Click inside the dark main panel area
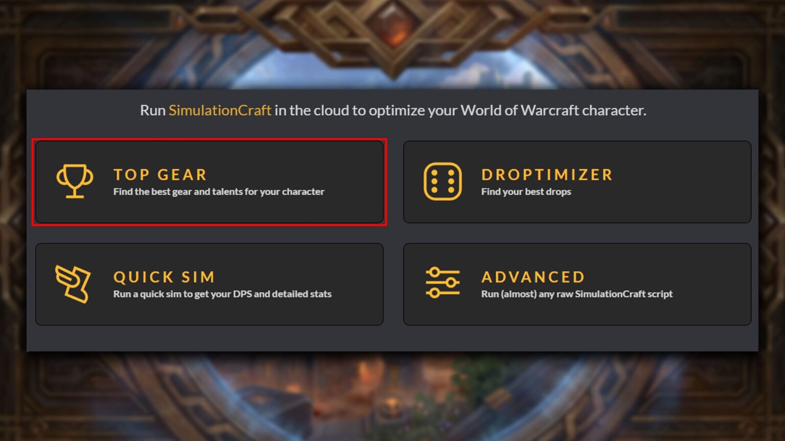 pyautogui.click(x=392, y=337)
